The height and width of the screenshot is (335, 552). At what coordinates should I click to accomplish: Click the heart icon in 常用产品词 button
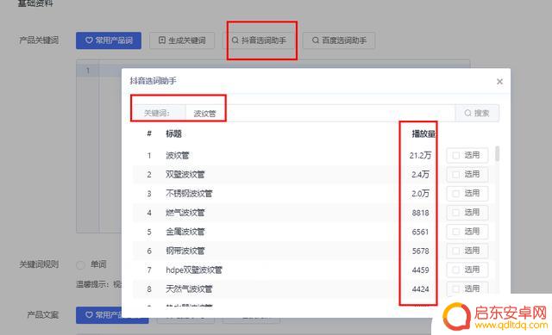[x=89, y=40]
